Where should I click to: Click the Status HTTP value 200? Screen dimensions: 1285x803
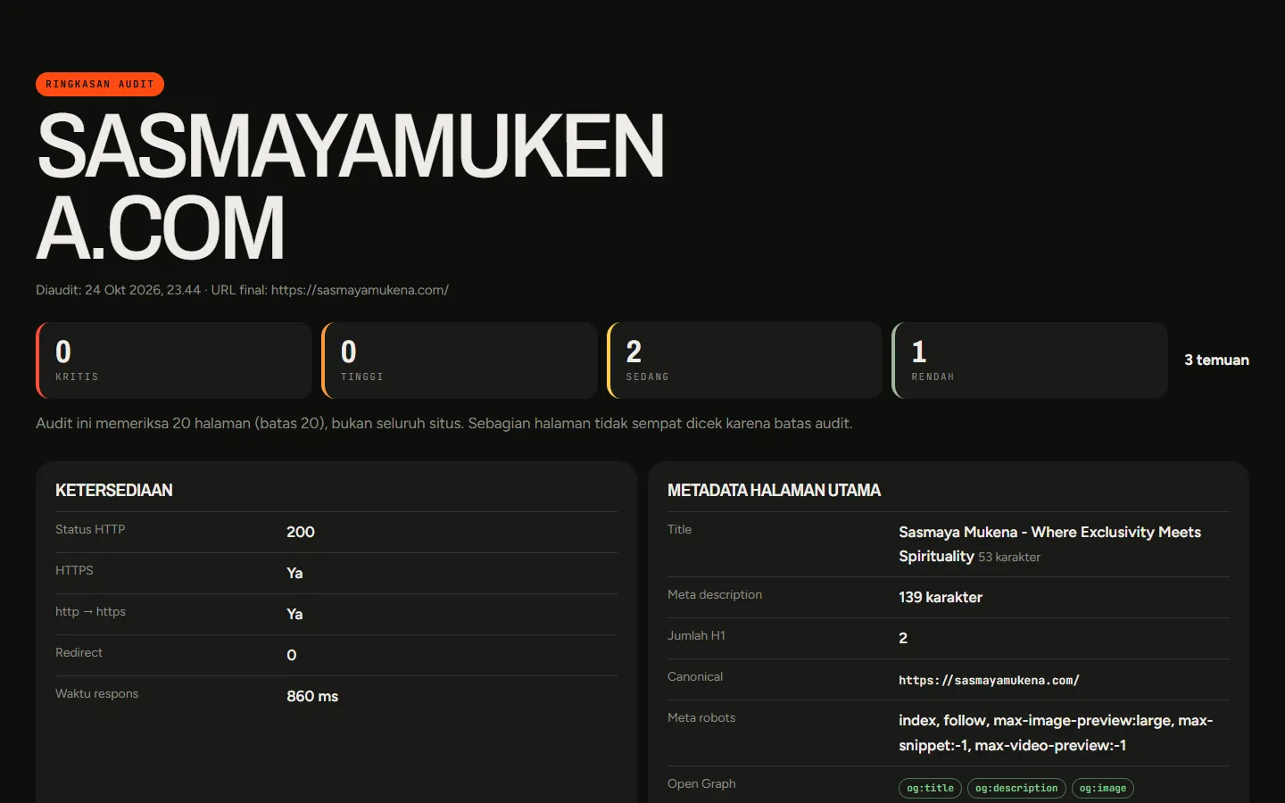point(301,532)
